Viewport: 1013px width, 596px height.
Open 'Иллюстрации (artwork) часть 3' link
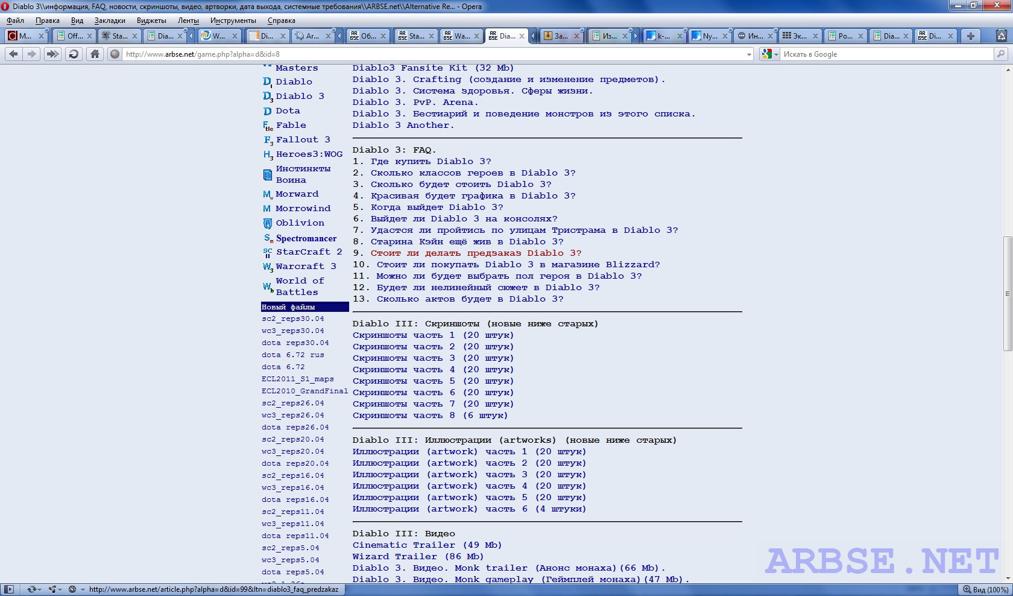click(470, 475)
